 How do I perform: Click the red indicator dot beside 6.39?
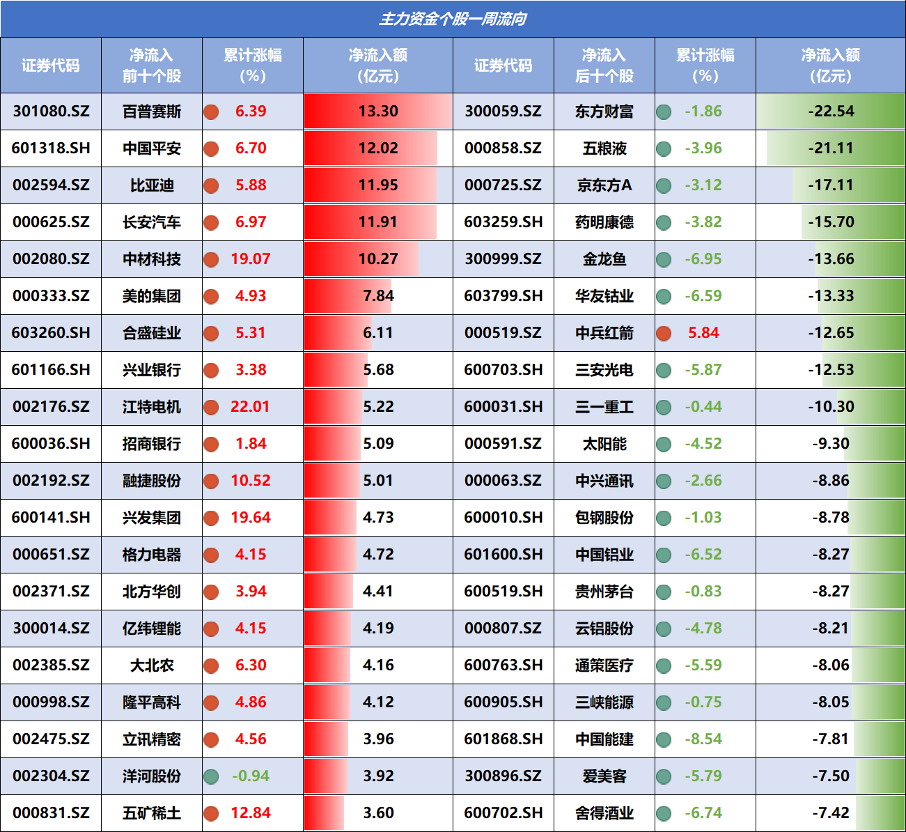point(211,111)
